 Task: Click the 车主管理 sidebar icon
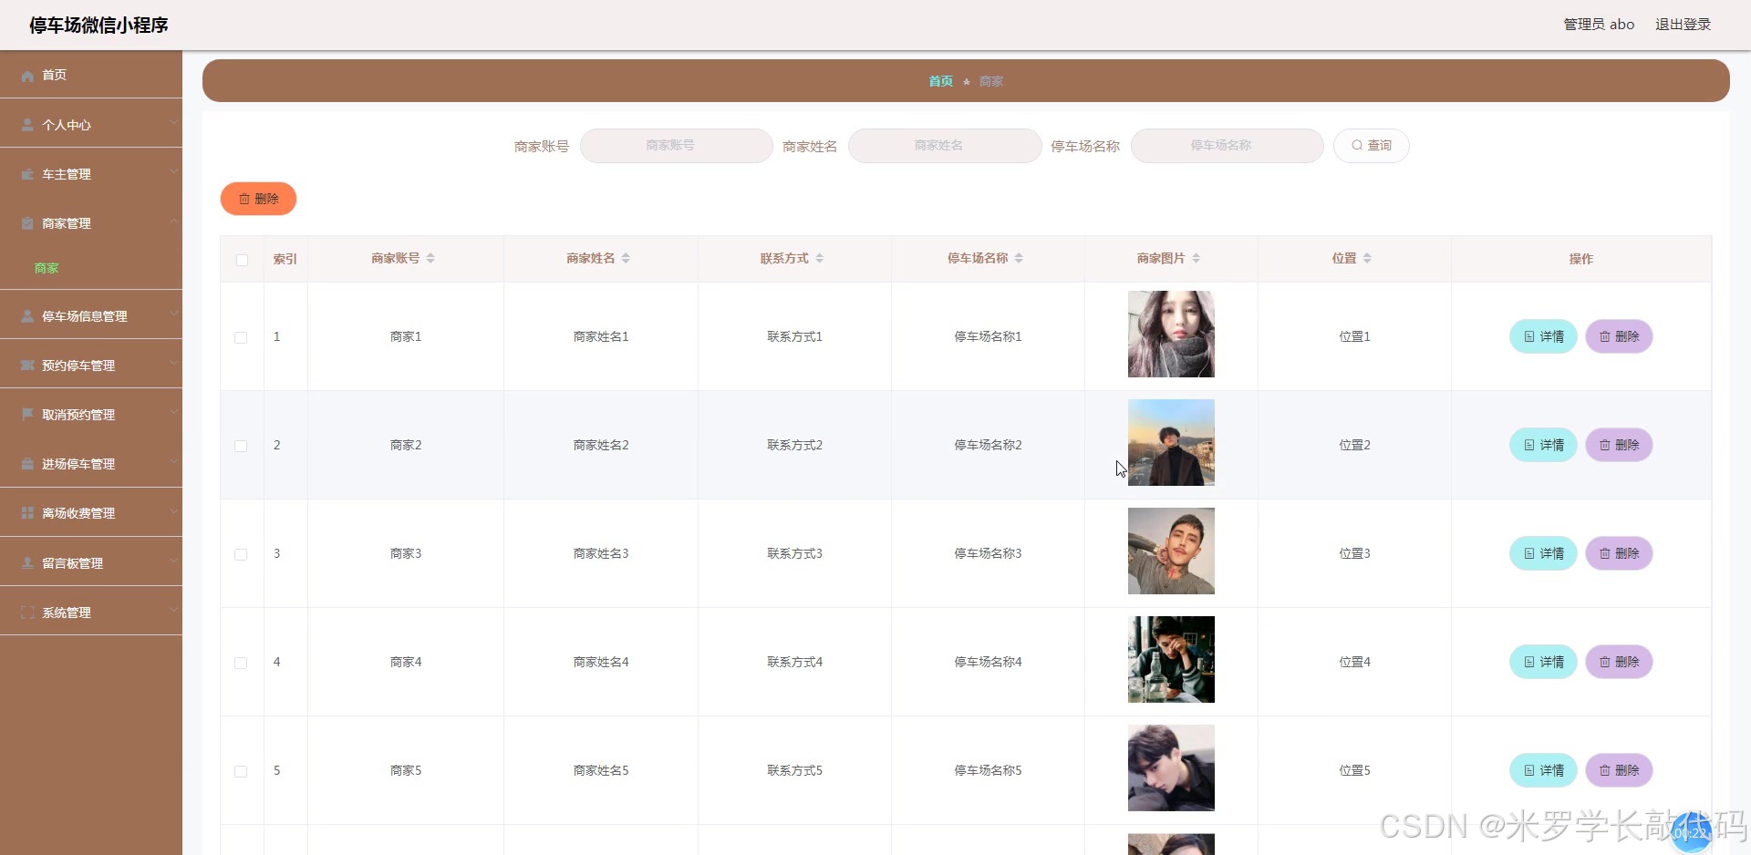(27, 174)
